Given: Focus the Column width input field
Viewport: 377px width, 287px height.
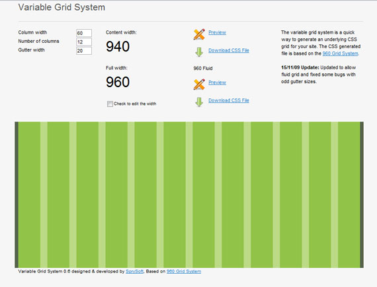Looking at the screenshot, I should tap(84, 33).
